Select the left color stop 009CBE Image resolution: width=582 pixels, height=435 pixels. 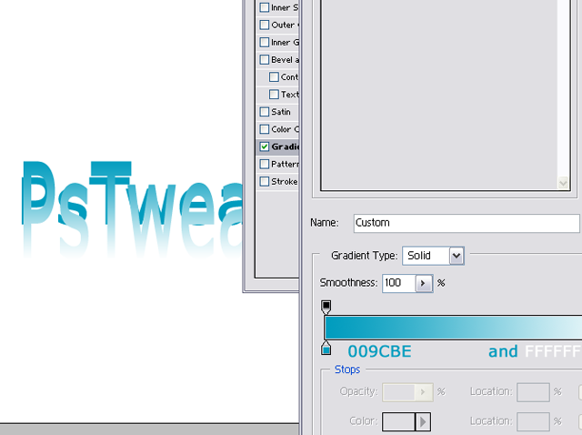326,348
